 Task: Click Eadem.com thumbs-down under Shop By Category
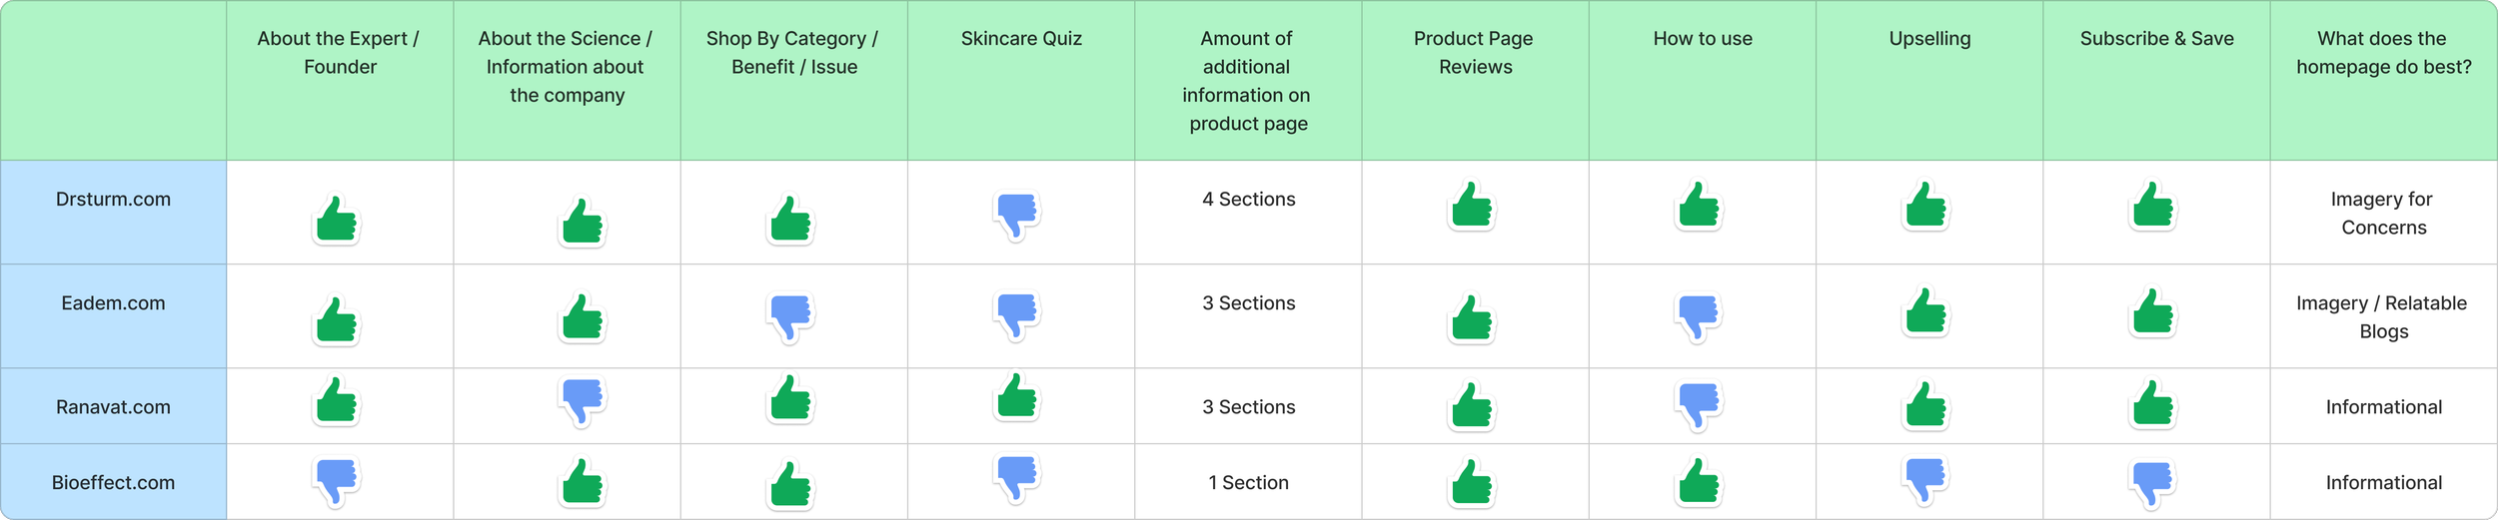(x=790, y=316)
